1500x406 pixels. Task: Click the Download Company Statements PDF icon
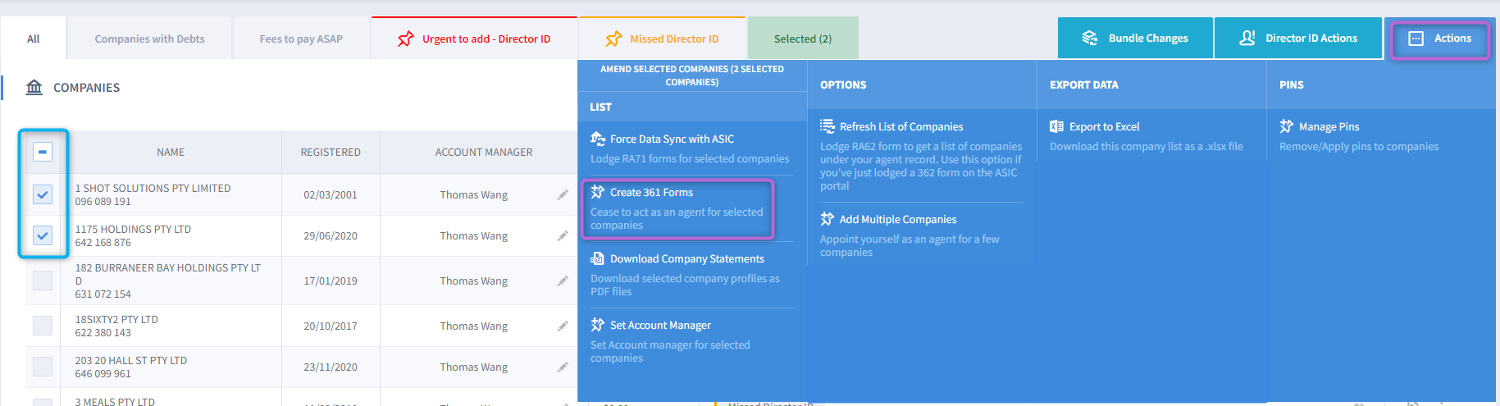597,258
